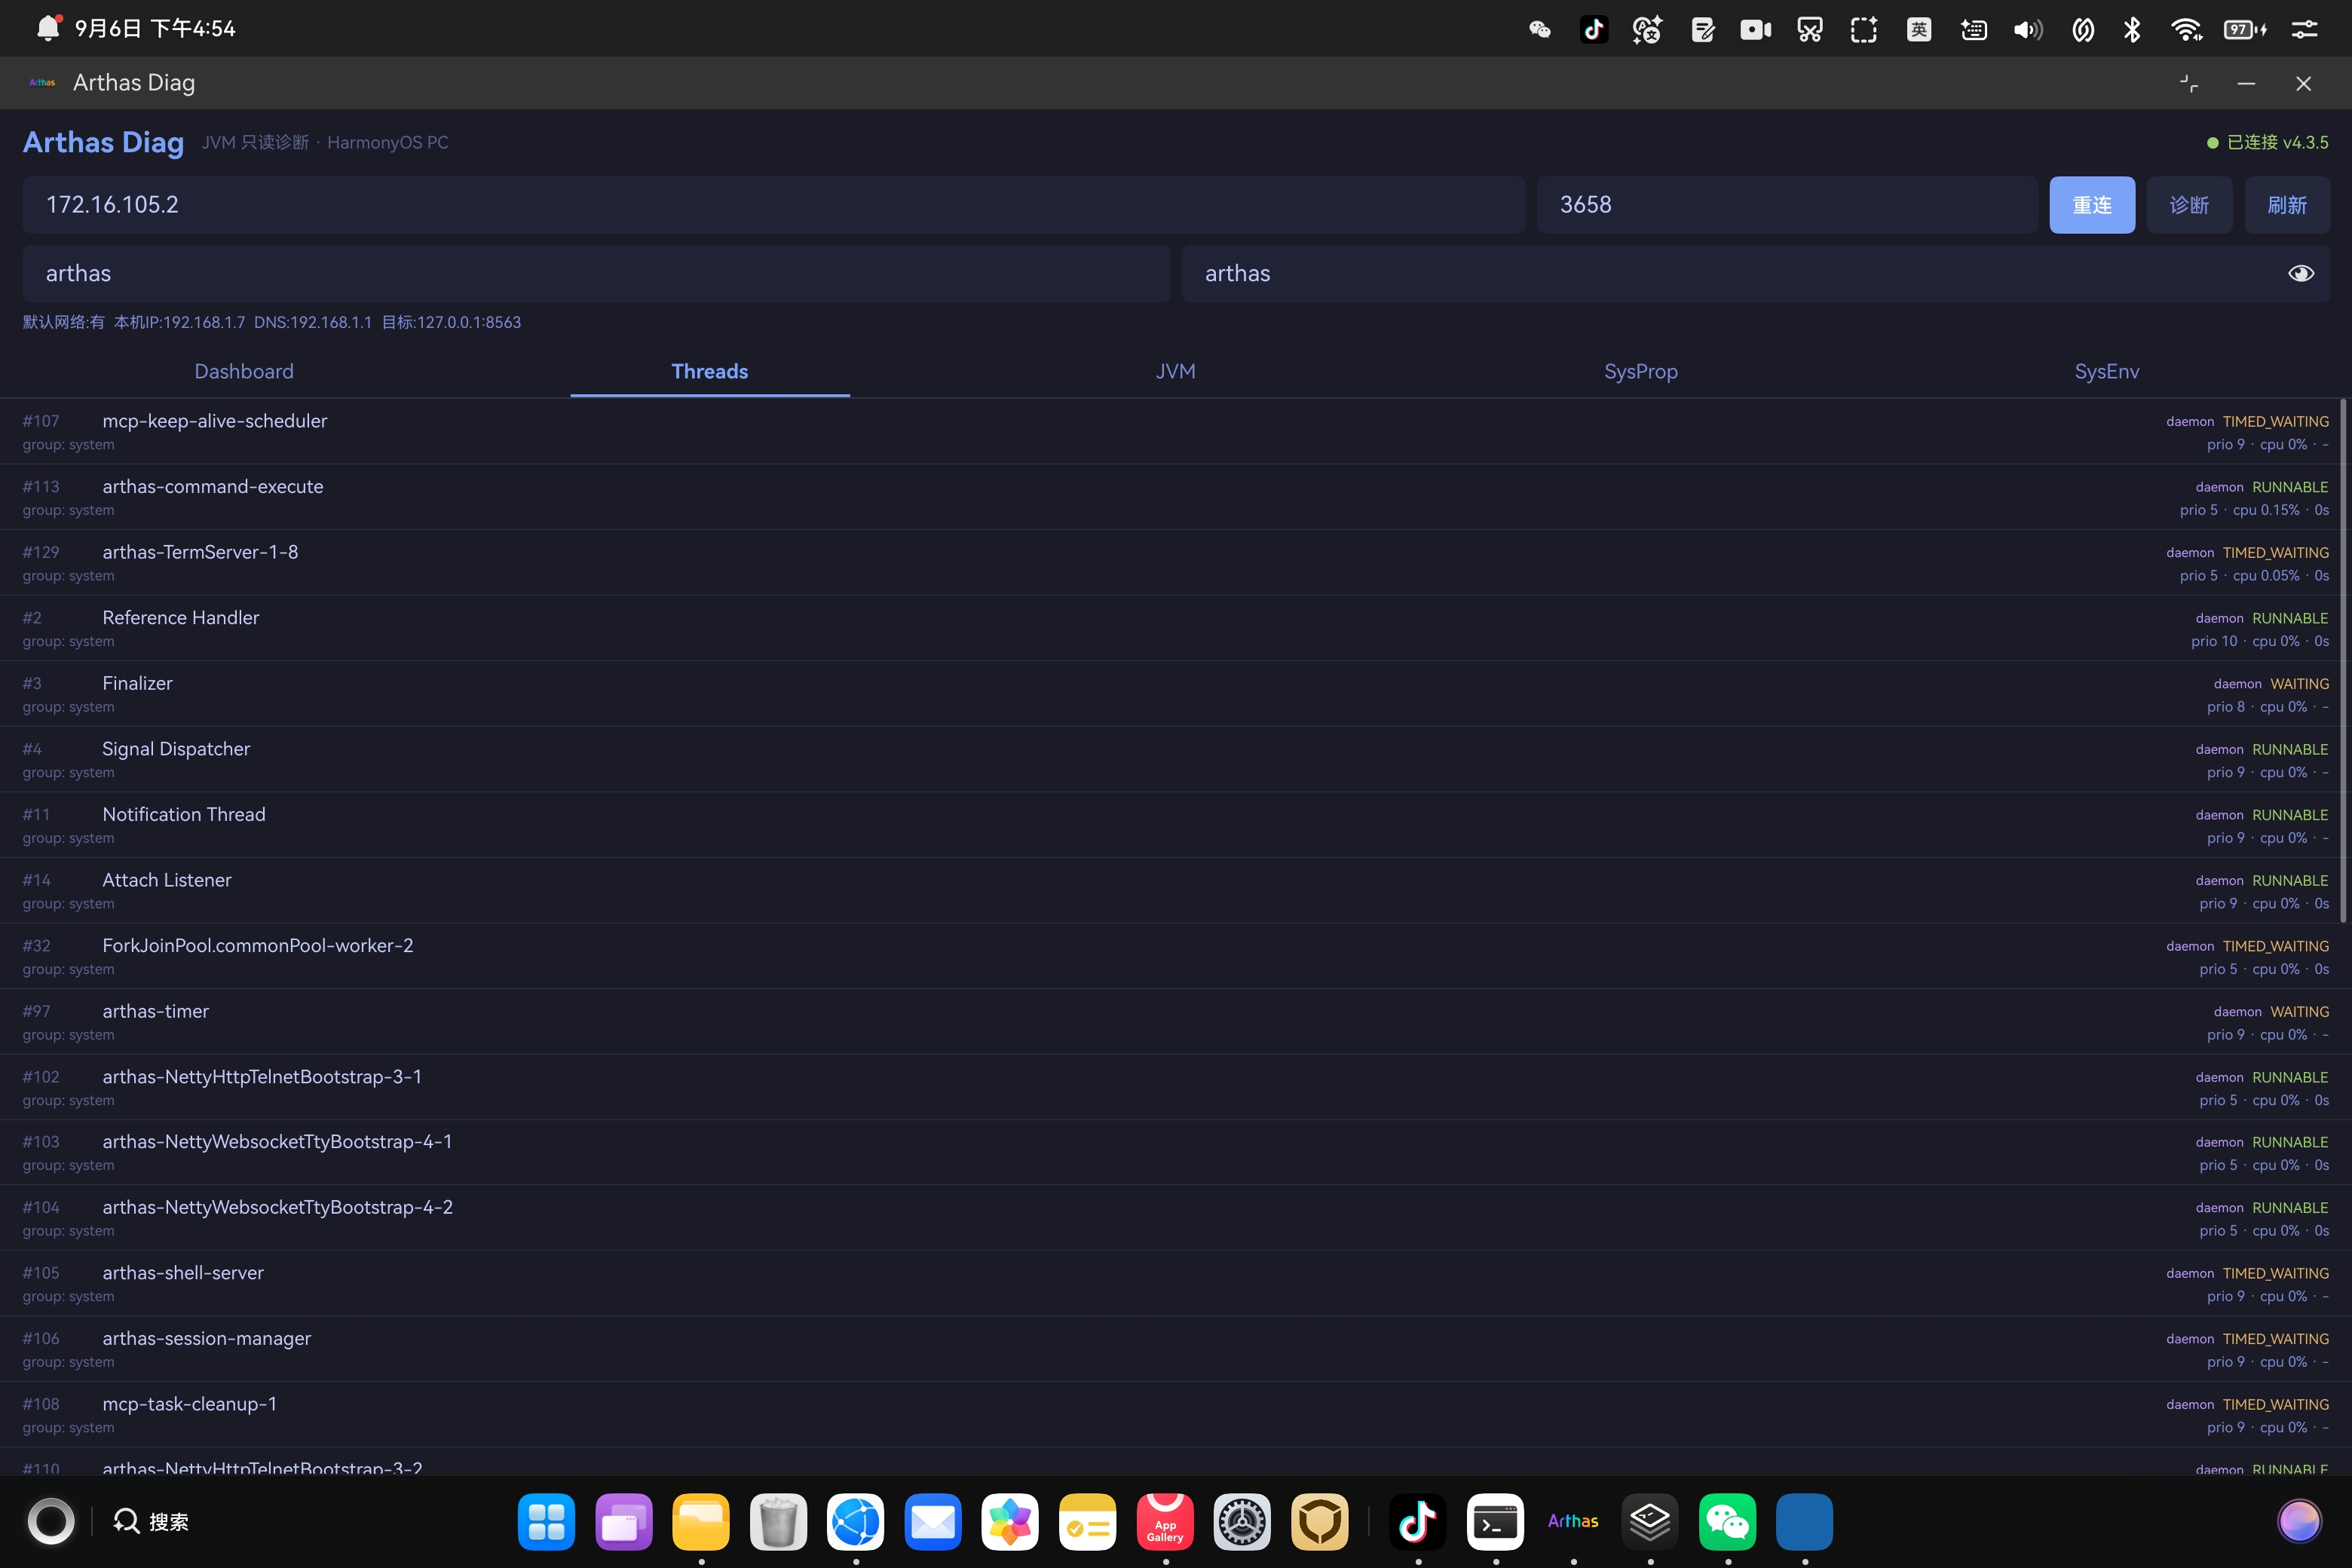The width and height of the screenshot is (2352, 1568).
Task: Open the launcher circle button in dock
Action: [50, 1522]
